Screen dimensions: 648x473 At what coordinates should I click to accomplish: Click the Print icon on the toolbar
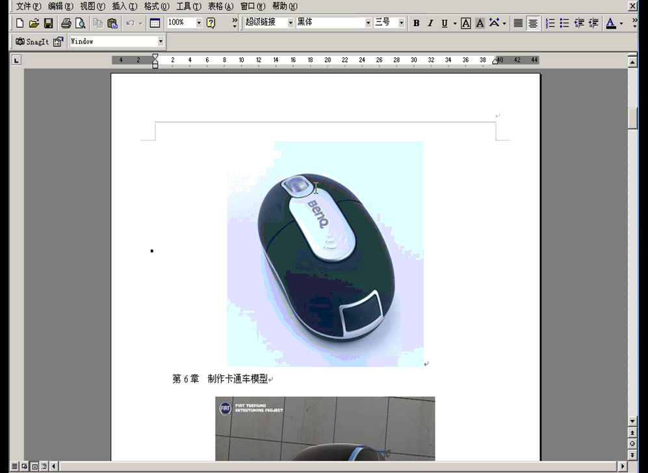click(x=65, y=23)
